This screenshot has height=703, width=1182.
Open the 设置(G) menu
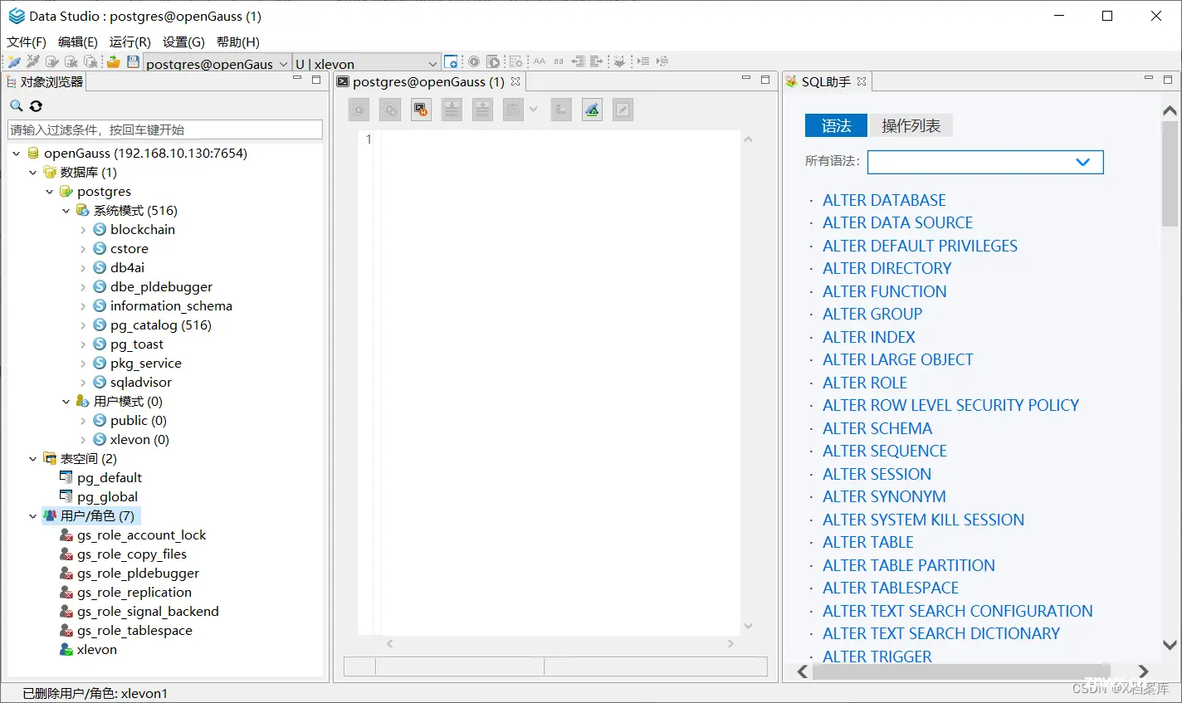(x=183, y=41)
